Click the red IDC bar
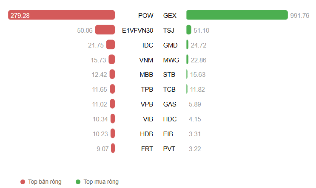 click(111, 45)
